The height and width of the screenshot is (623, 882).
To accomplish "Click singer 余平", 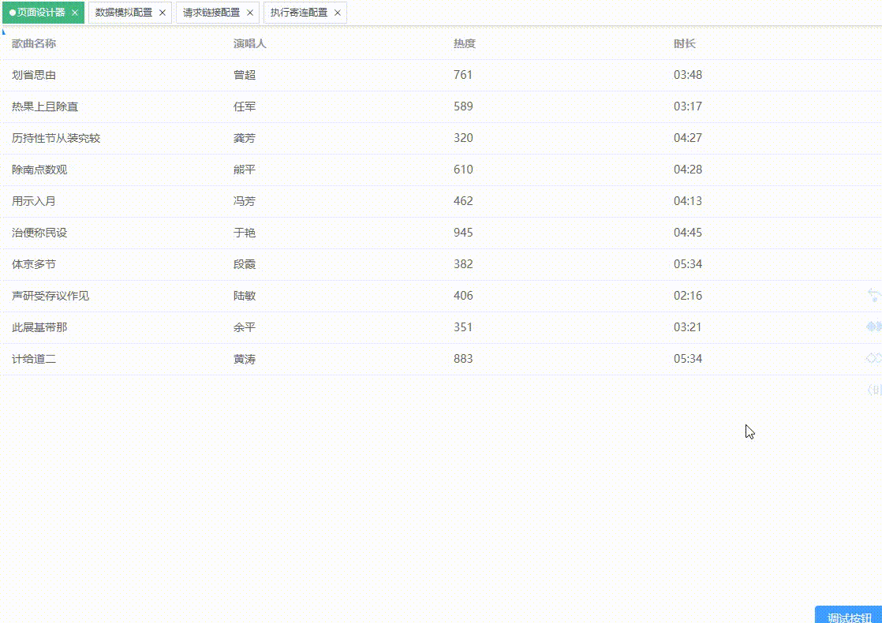I will point(245,327).
